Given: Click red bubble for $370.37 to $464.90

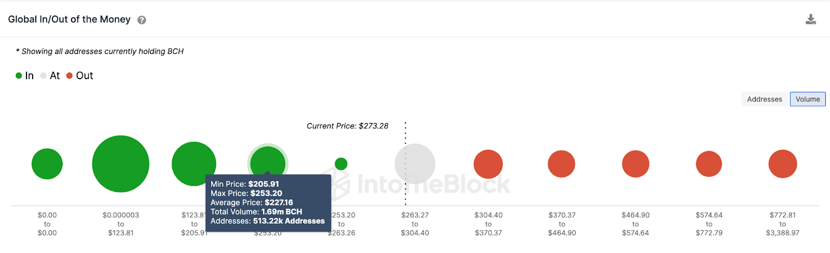Looking at the screenshot, I should point(561,164).
